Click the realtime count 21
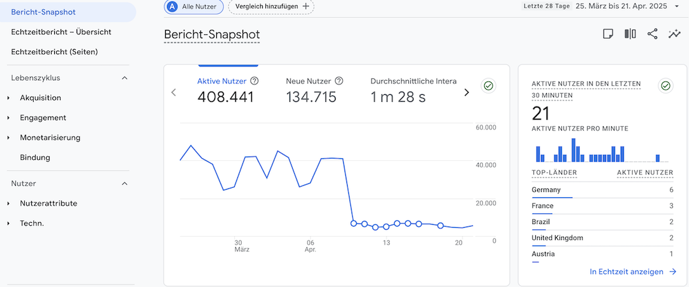 (x=541, y=113)
